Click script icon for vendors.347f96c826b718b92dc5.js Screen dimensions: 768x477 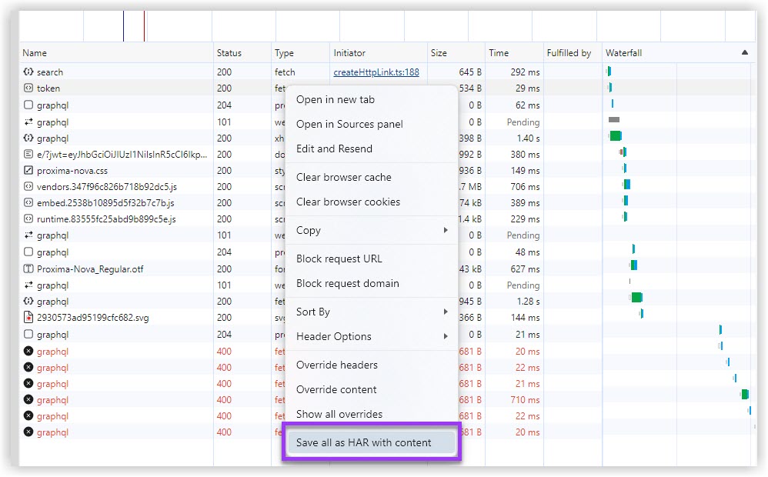(28, 187)
